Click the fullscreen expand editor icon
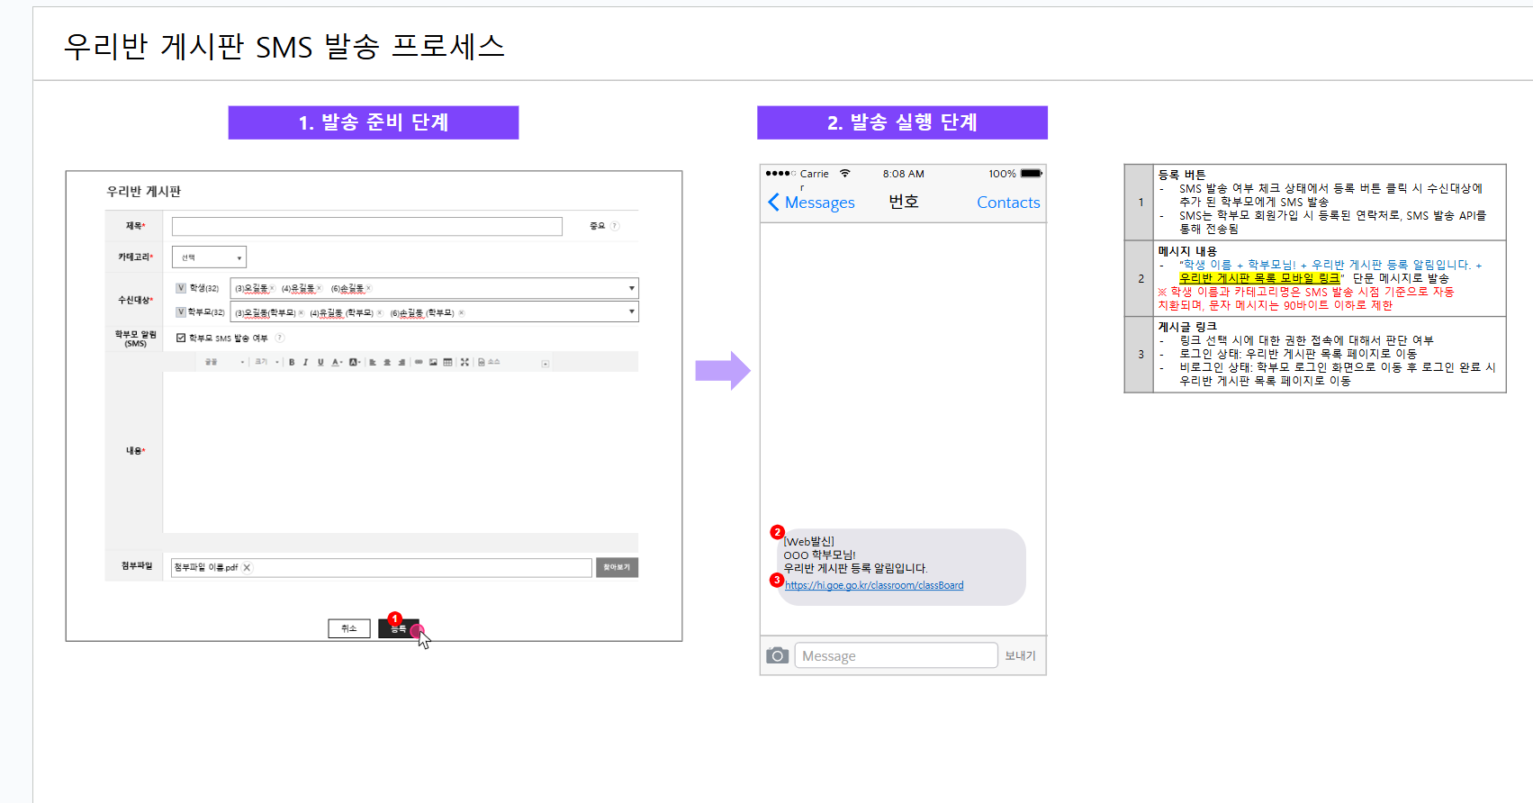Image resolution: width=1533 pixels, height=803 pixels. point(464,362)
